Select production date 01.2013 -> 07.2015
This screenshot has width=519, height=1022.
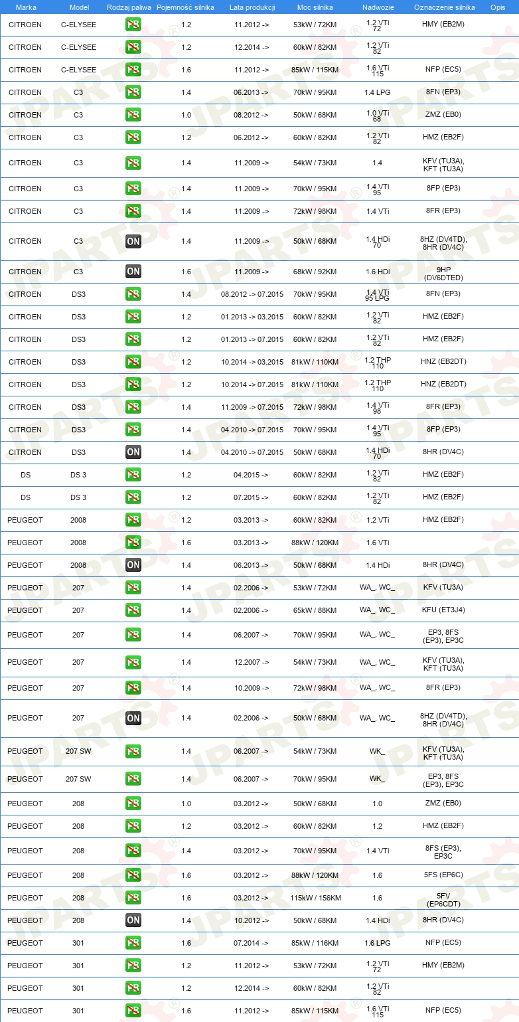(x=252, y=339)
